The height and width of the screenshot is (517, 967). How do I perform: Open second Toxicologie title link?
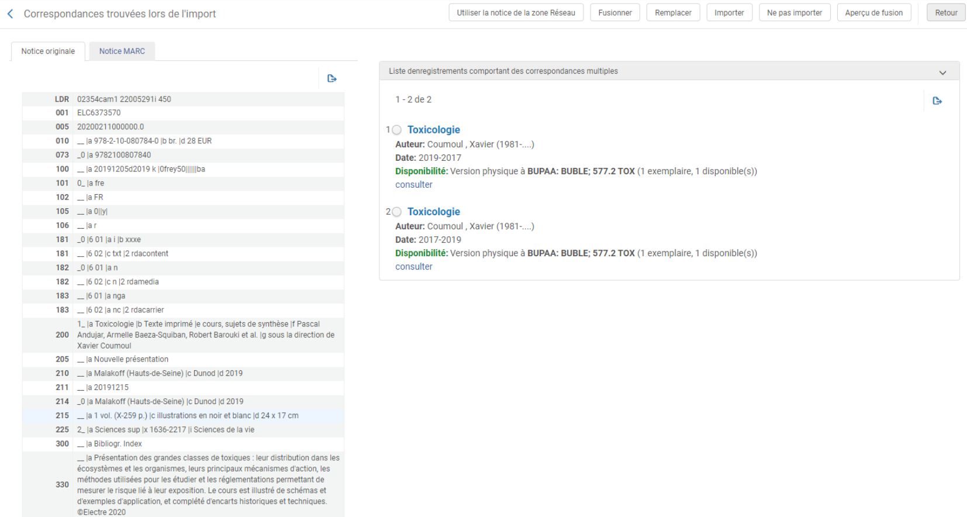pos(433,212)
